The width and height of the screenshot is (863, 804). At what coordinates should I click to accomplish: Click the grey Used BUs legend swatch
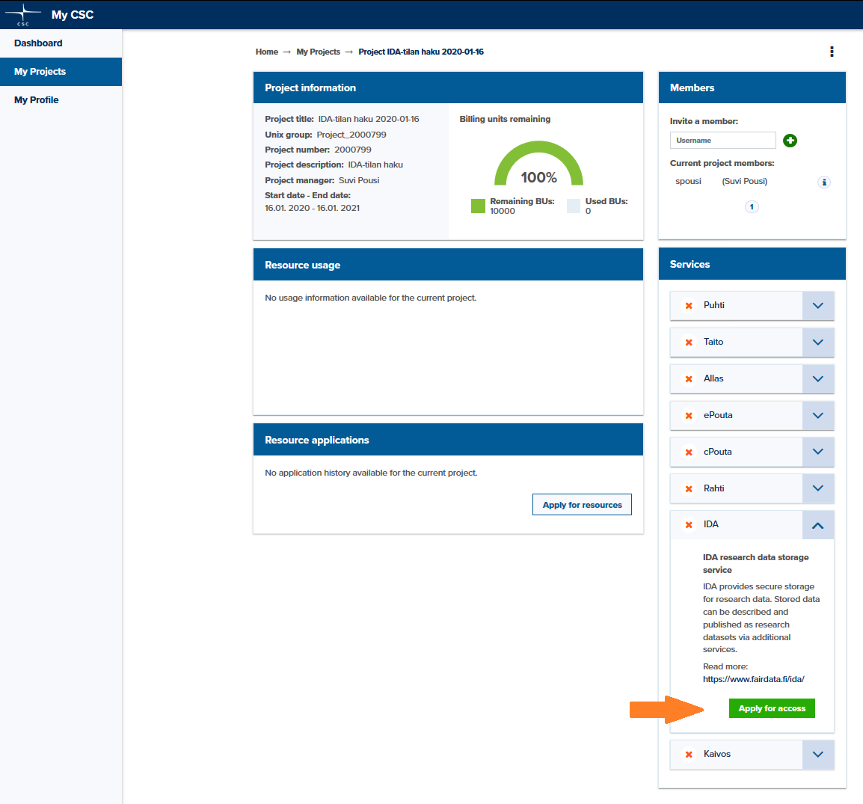point(574,206)
